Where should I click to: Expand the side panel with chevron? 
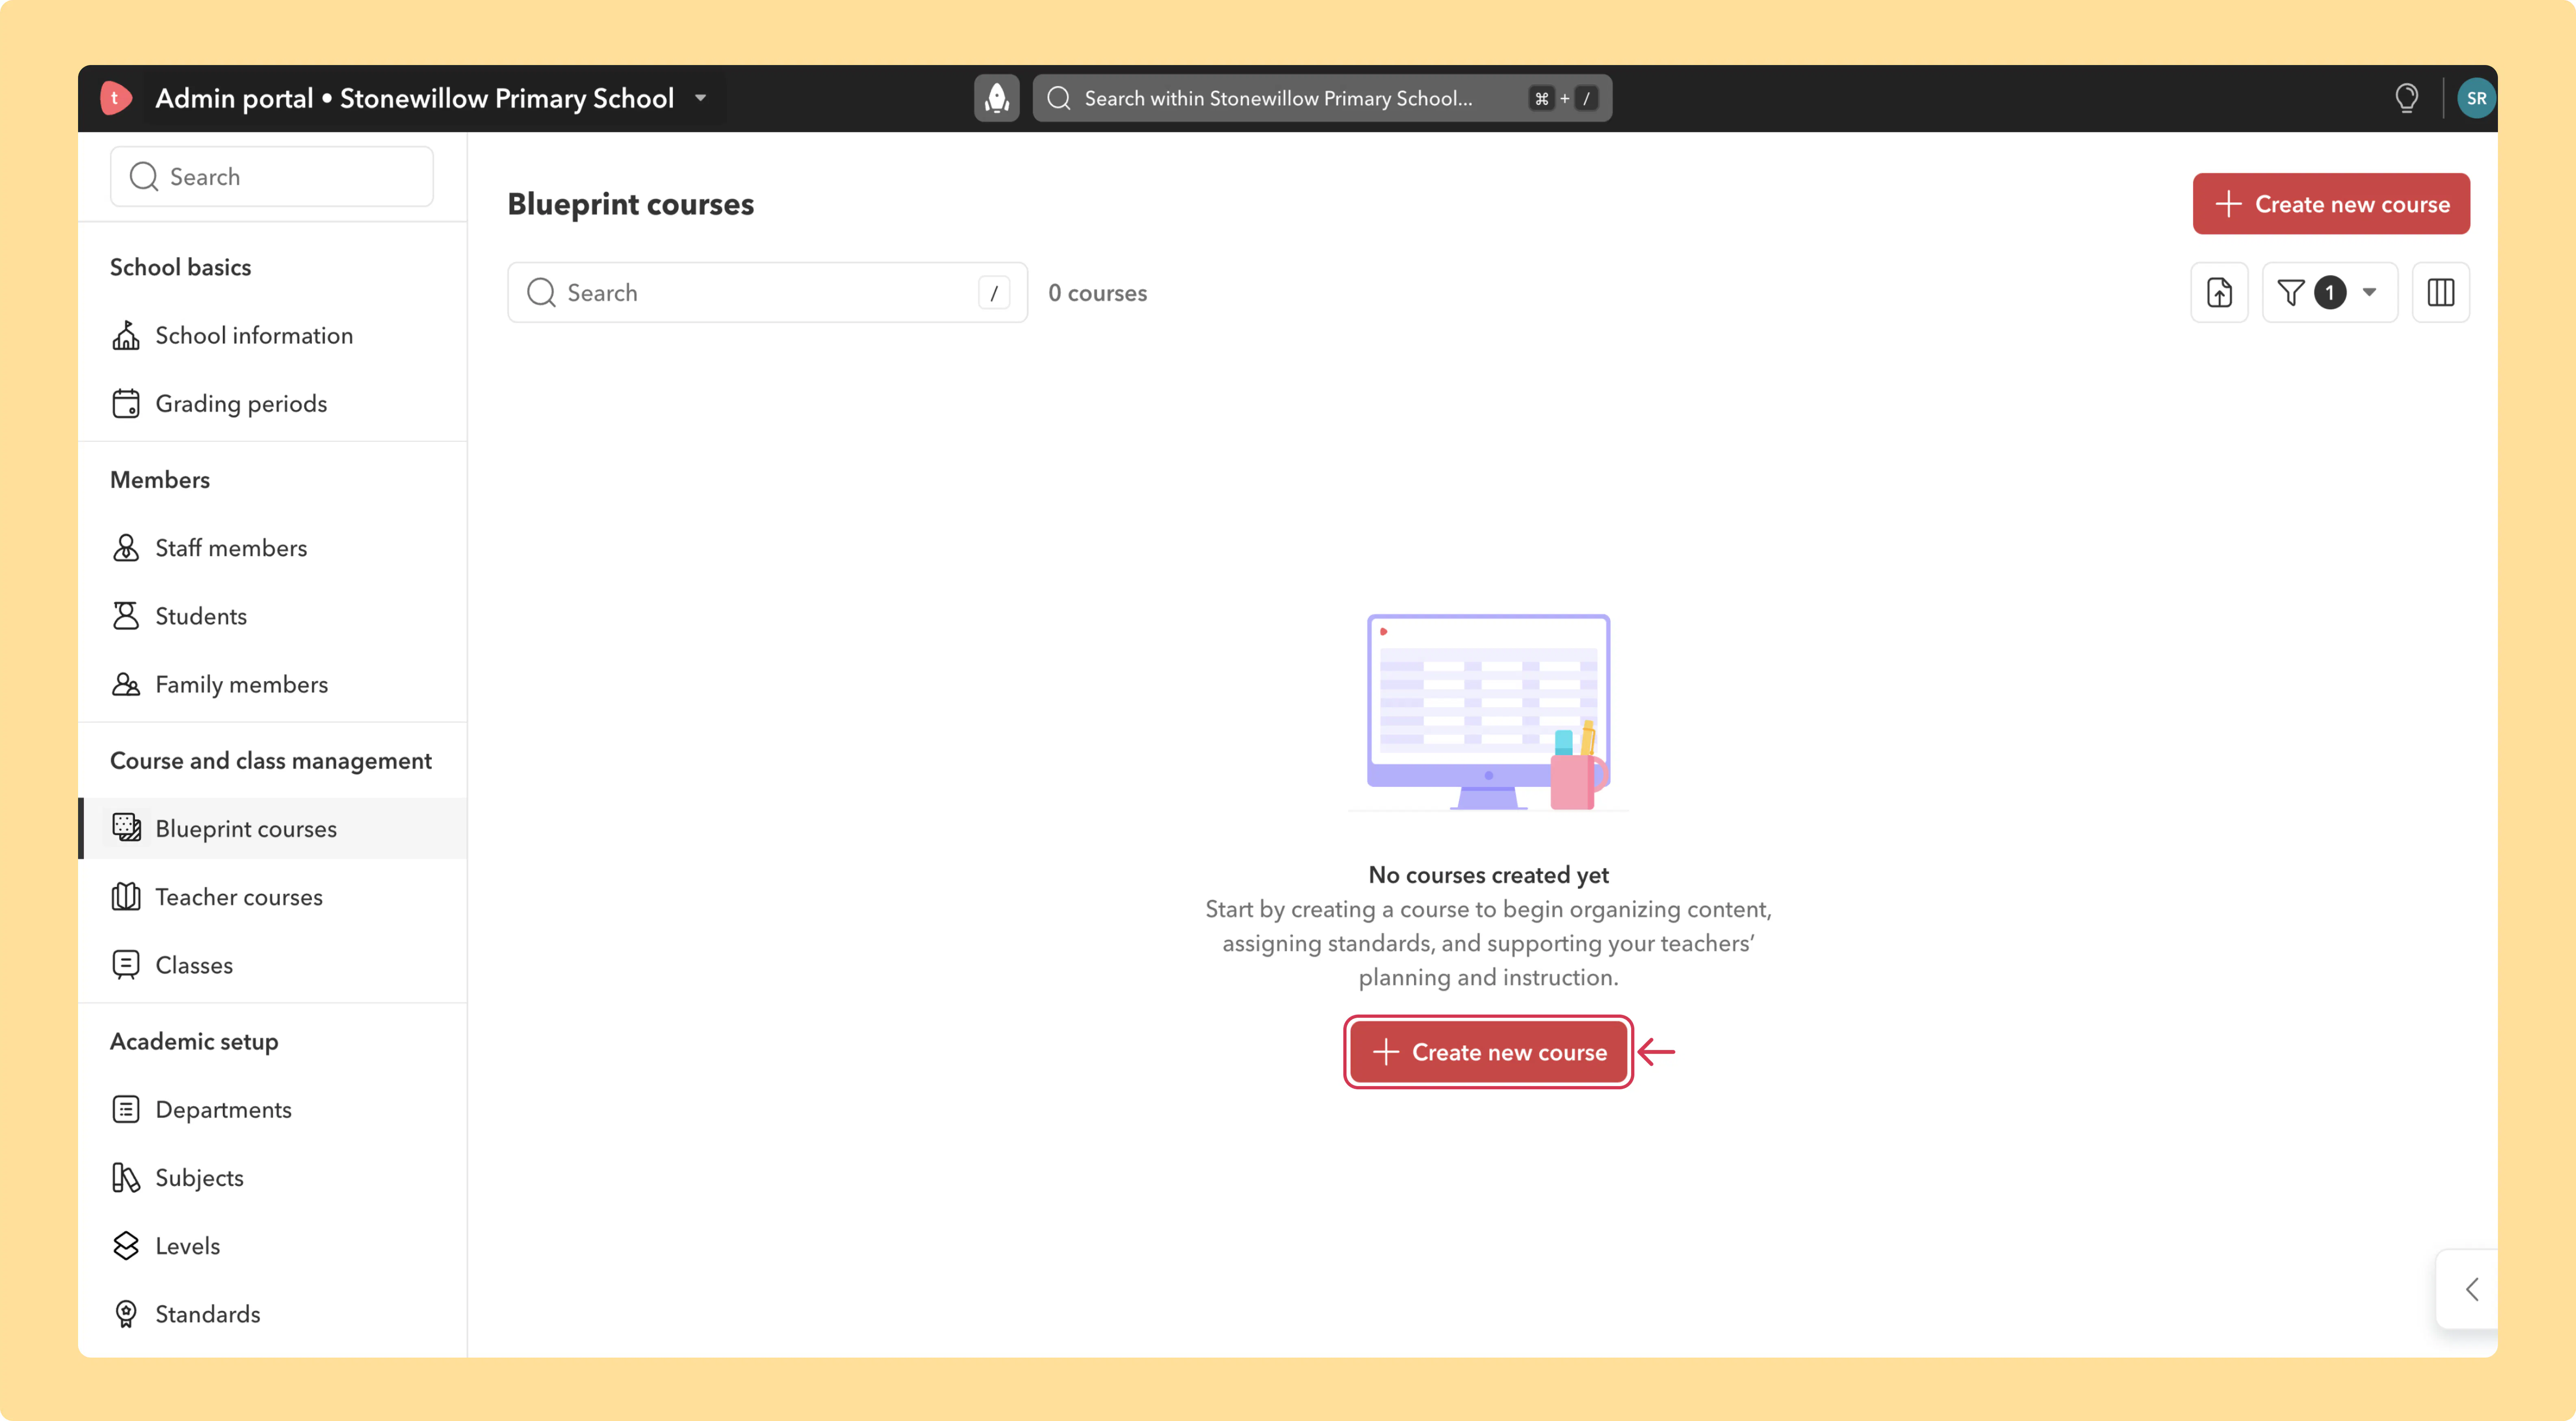2471,1289
